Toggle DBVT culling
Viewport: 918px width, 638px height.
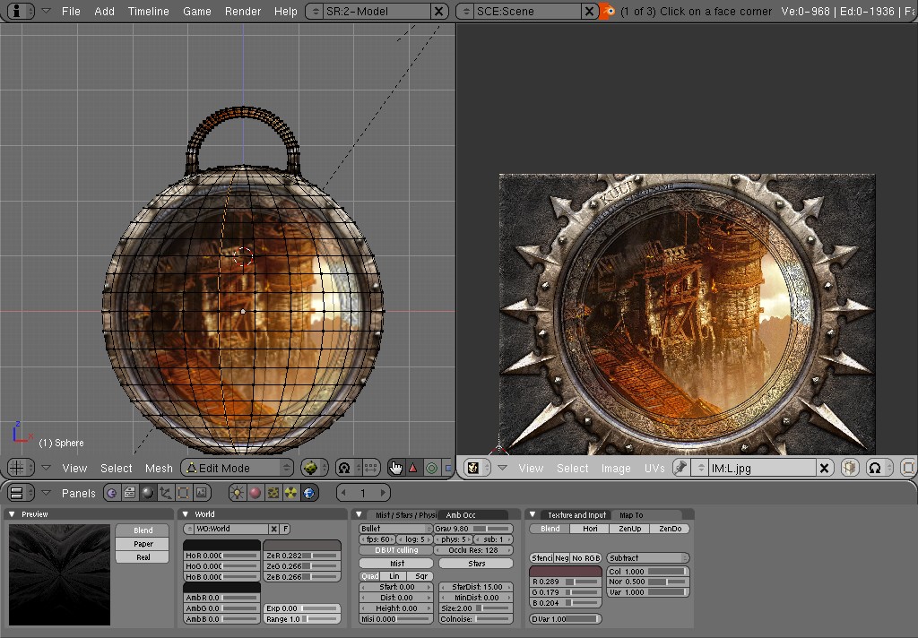(x=396, y=550)
